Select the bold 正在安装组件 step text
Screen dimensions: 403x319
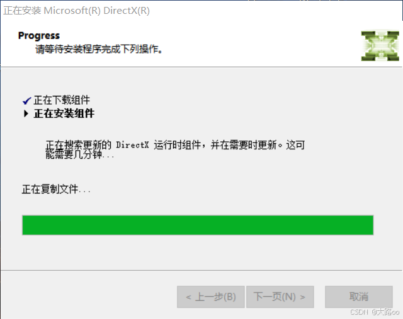point(64,113)
